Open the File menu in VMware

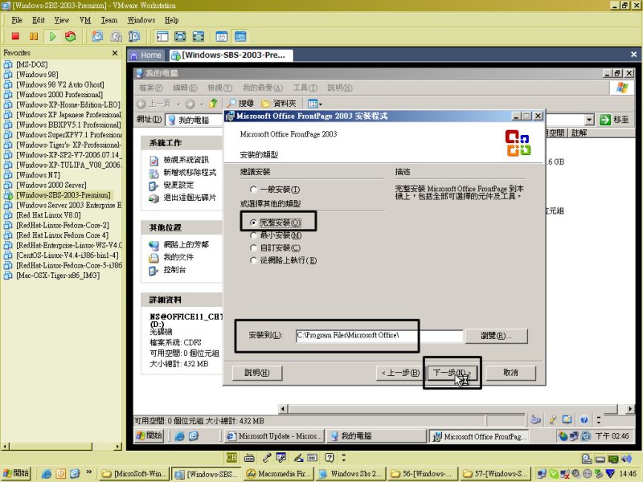pyautogui.click(x=17, y=20)
